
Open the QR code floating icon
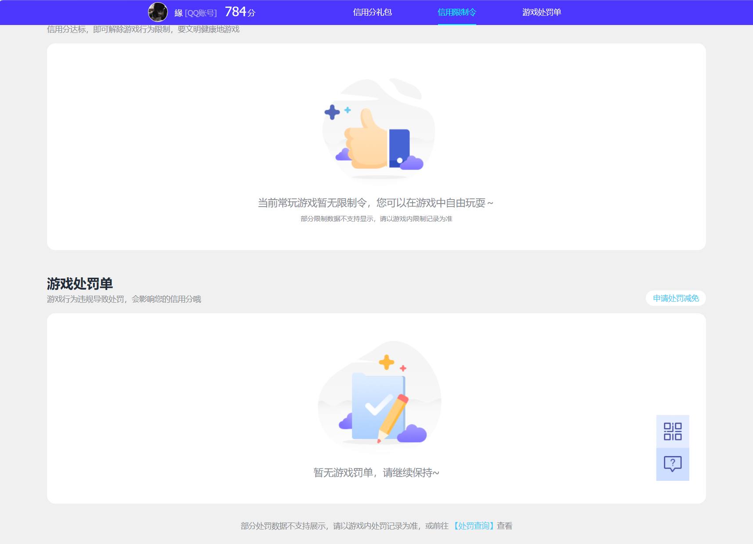[673, 431]
